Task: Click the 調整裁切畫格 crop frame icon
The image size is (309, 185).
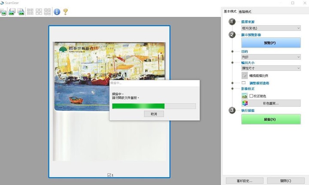Action: point(244,83)
